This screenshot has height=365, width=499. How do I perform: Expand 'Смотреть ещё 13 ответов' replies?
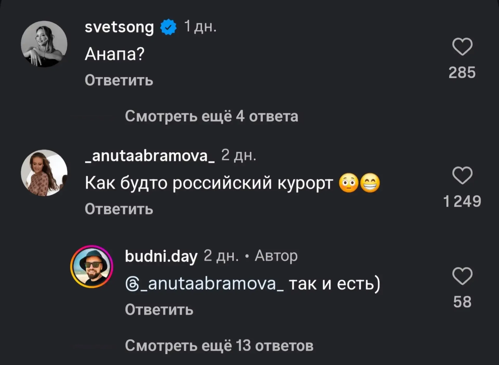(x=219, y=346)
